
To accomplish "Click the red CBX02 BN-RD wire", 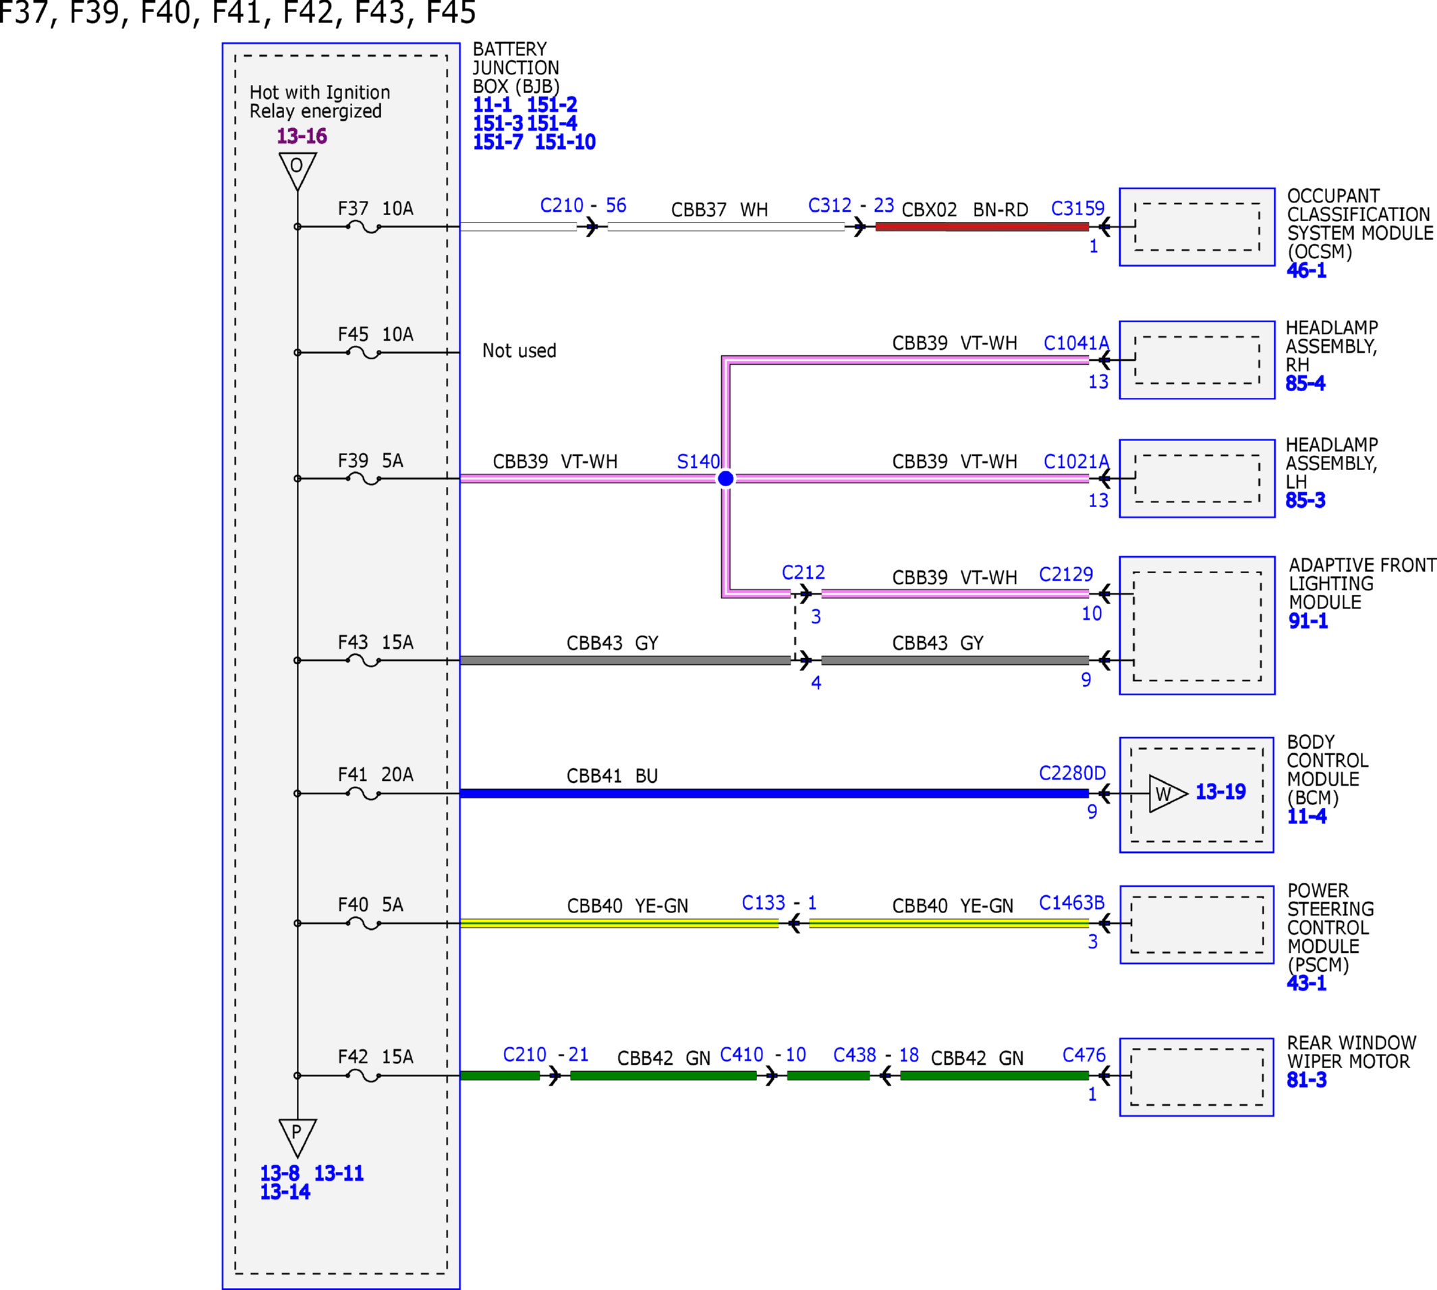I will point(982,227).
